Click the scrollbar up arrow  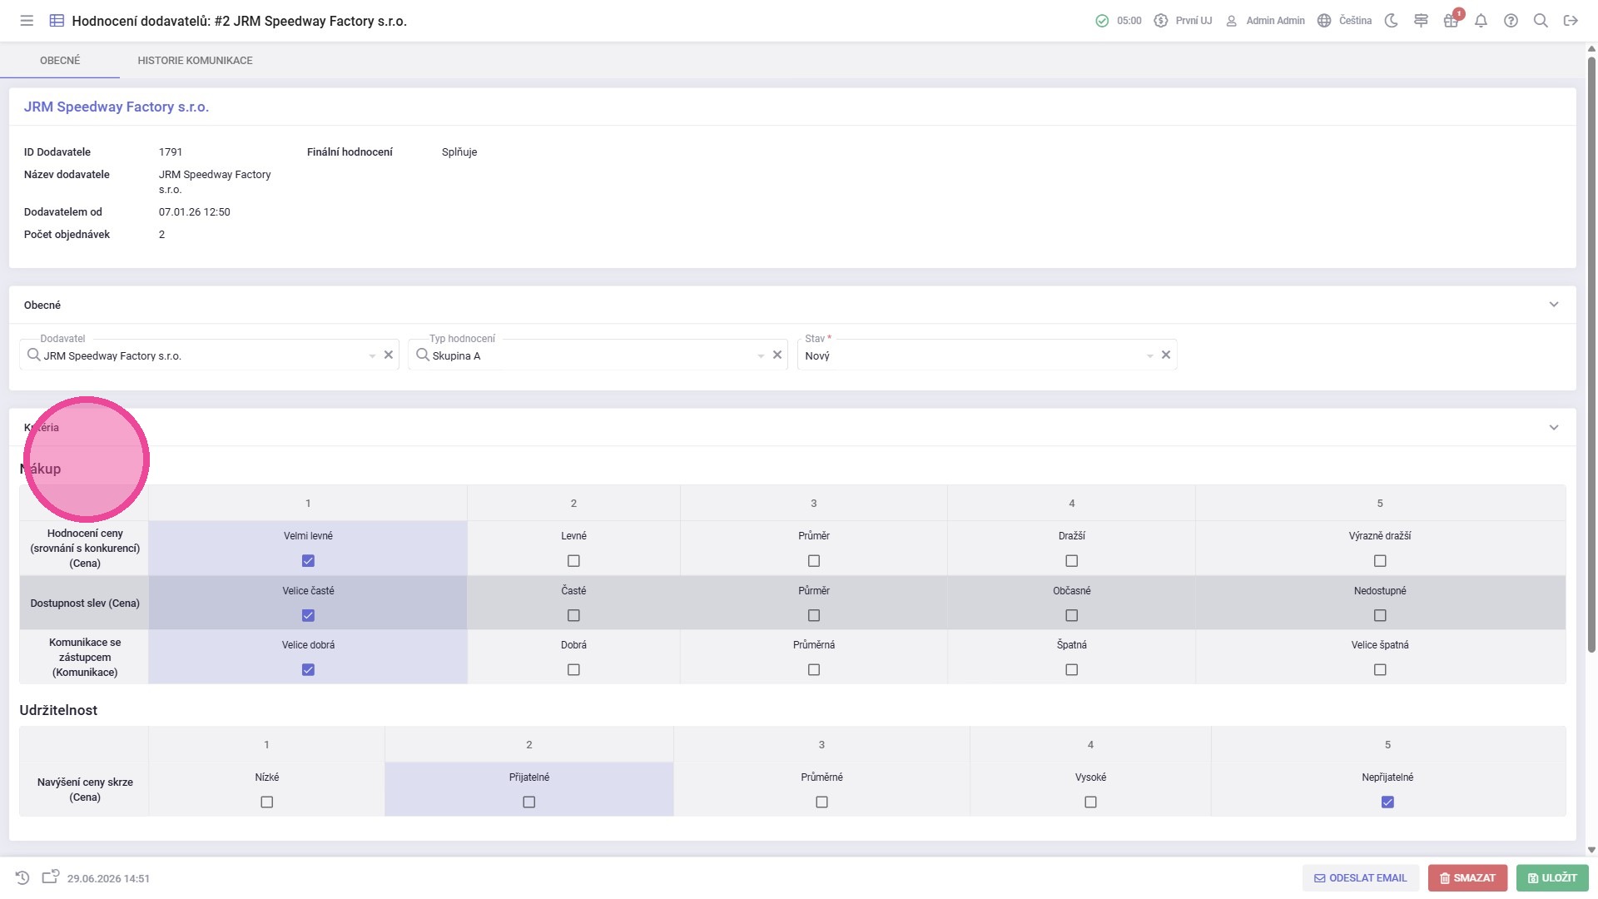click(x=1591, y=49)
